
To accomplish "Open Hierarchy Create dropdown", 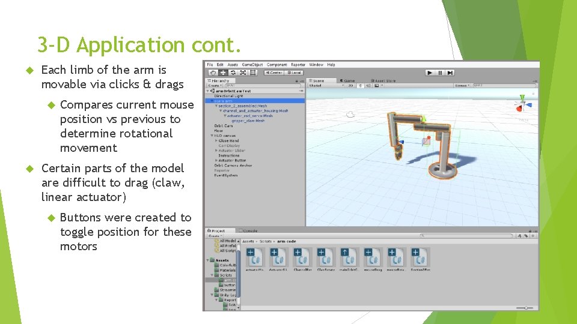I will [215, 86].
